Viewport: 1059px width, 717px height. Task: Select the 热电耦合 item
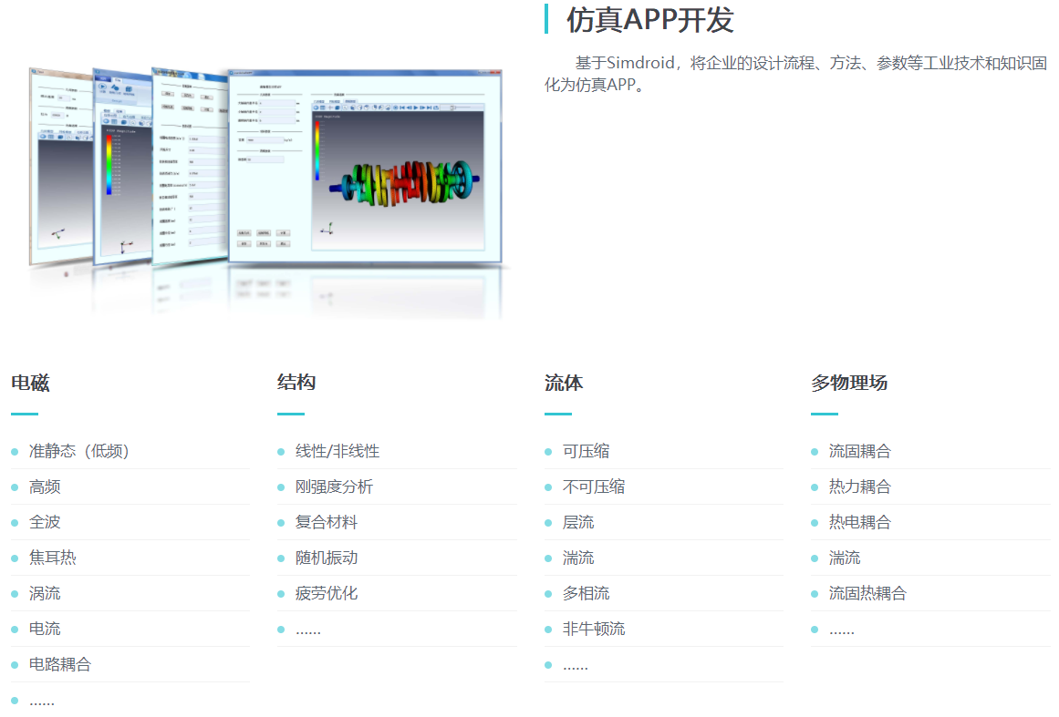860,522
